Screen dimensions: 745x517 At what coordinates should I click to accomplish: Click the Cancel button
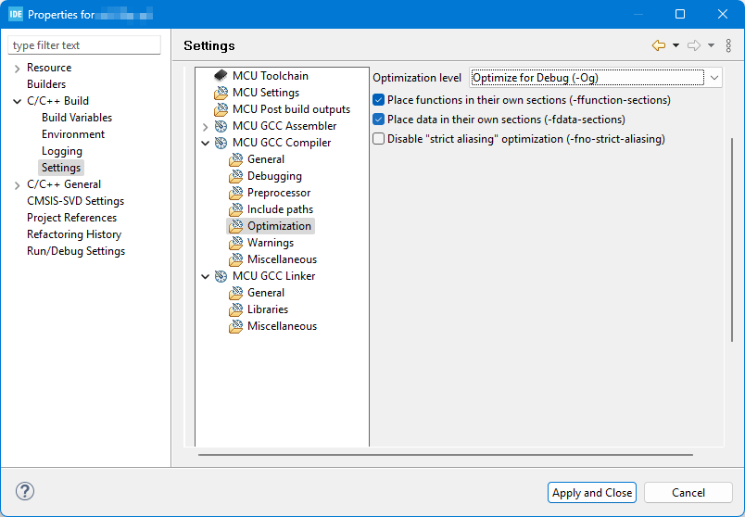pyautogui.click(x=688, y=493)
